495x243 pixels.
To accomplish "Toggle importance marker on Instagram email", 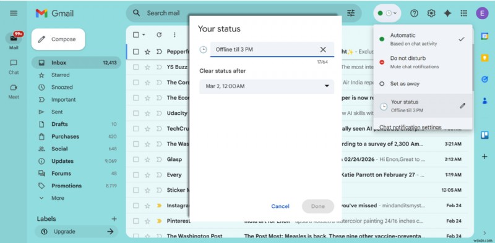I will [159, 205].
